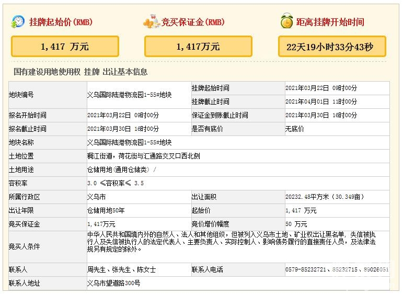Select the price box under 挂牌起始价 heading

(65, 47)
